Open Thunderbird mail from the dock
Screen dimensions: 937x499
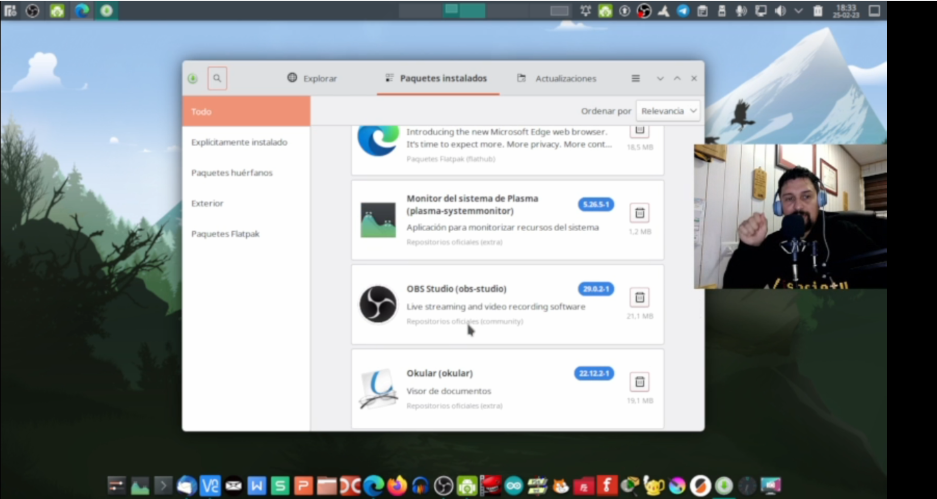pyautogui.click(x=186, y=485)
